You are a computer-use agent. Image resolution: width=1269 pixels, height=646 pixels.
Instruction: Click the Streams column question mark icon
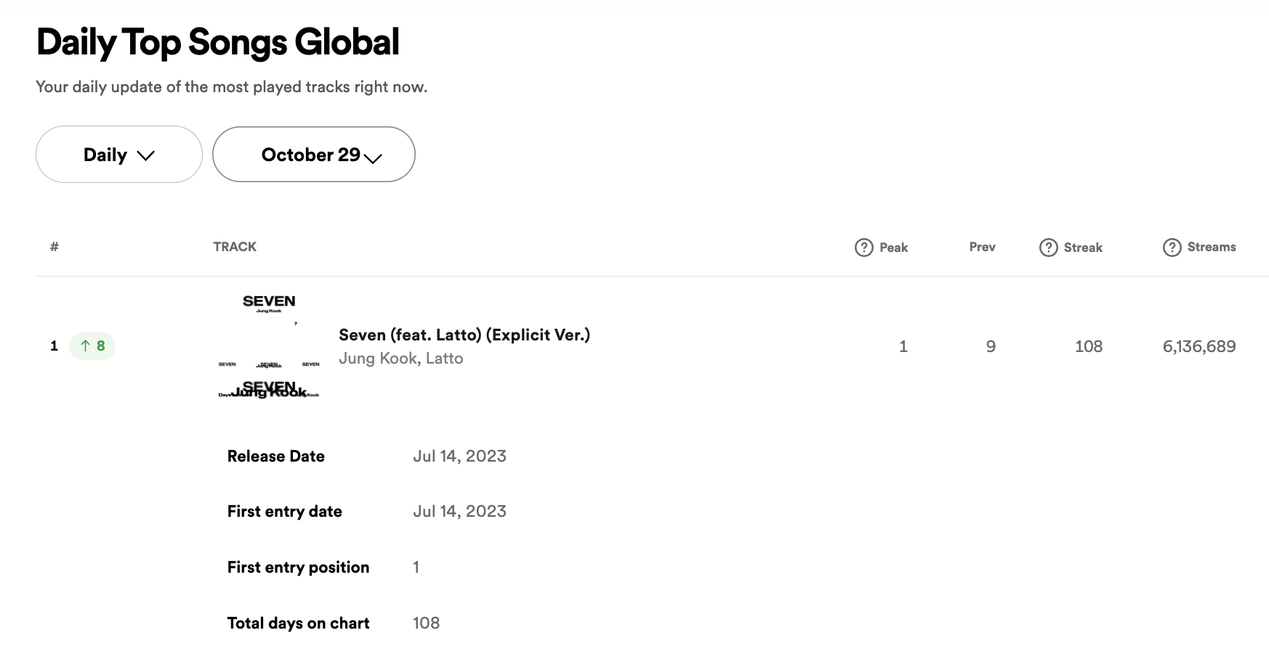coord(1172,247)
